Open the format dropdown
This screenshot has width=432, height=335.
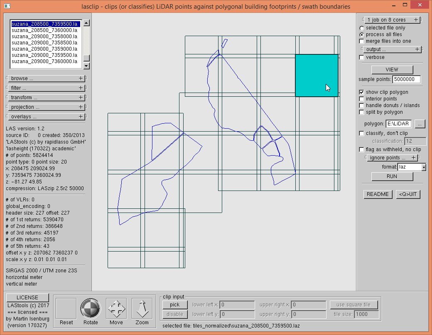[424, 167]
